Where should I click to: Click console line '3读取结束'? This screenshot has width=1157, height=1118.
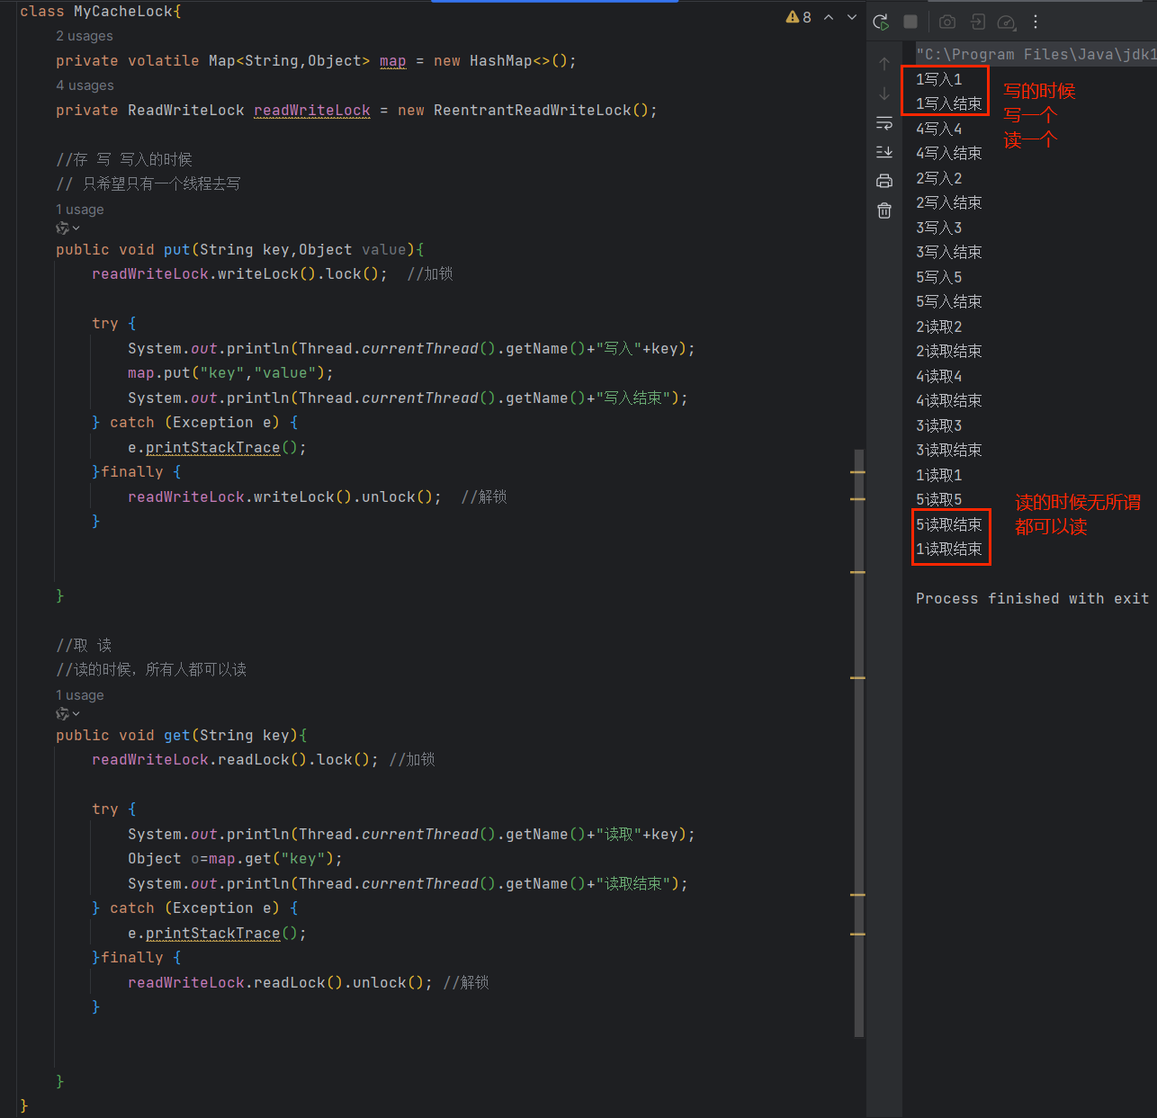[x=949, y=451]
